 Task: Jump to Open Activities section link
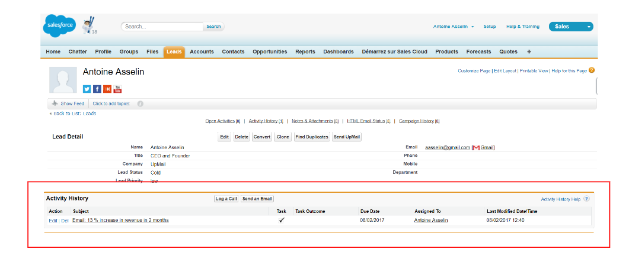coord(223,121)
